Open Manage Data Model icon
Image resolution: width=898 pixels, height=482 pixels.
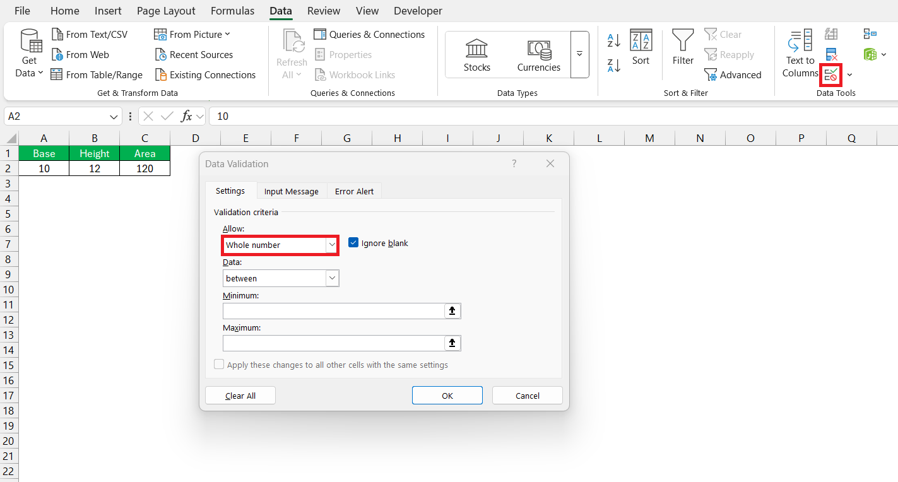[871, 55]
